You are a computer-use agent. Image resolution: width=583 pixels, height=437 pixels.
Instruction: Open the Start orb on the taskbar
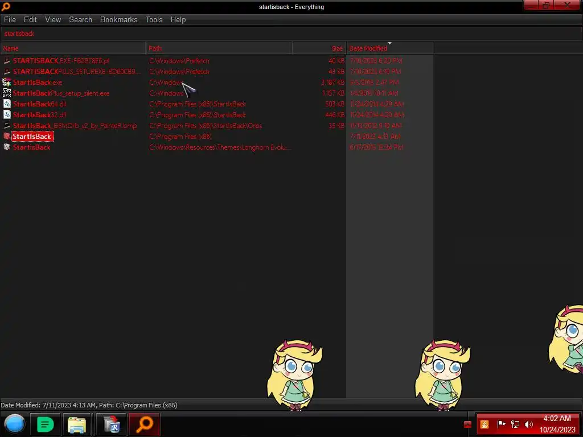[15, 424]
